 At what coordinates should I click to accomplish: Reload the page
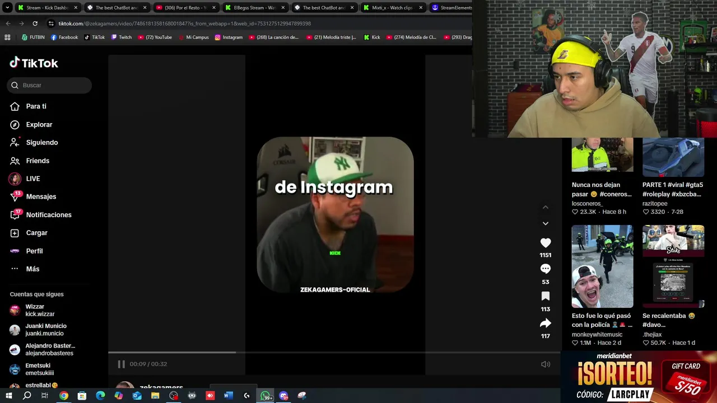tap(35, 24)
